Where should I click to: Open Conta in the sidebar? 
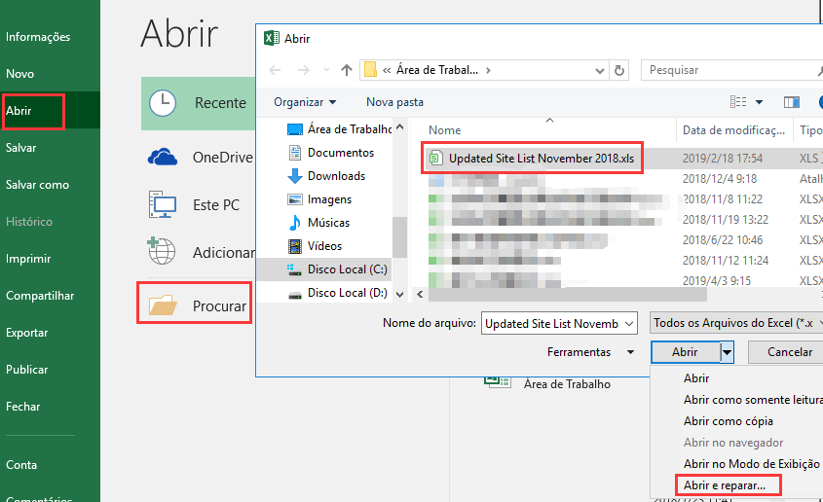21,465
